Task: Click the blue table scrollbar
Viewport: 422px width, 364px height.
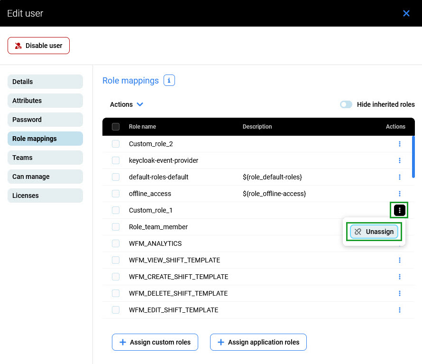Action: pos(413,157)
